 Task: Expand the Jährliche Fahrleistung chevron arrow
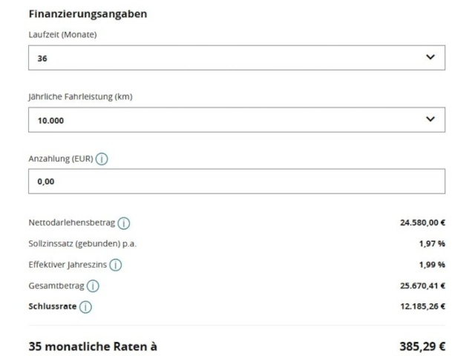pos(430,119)
